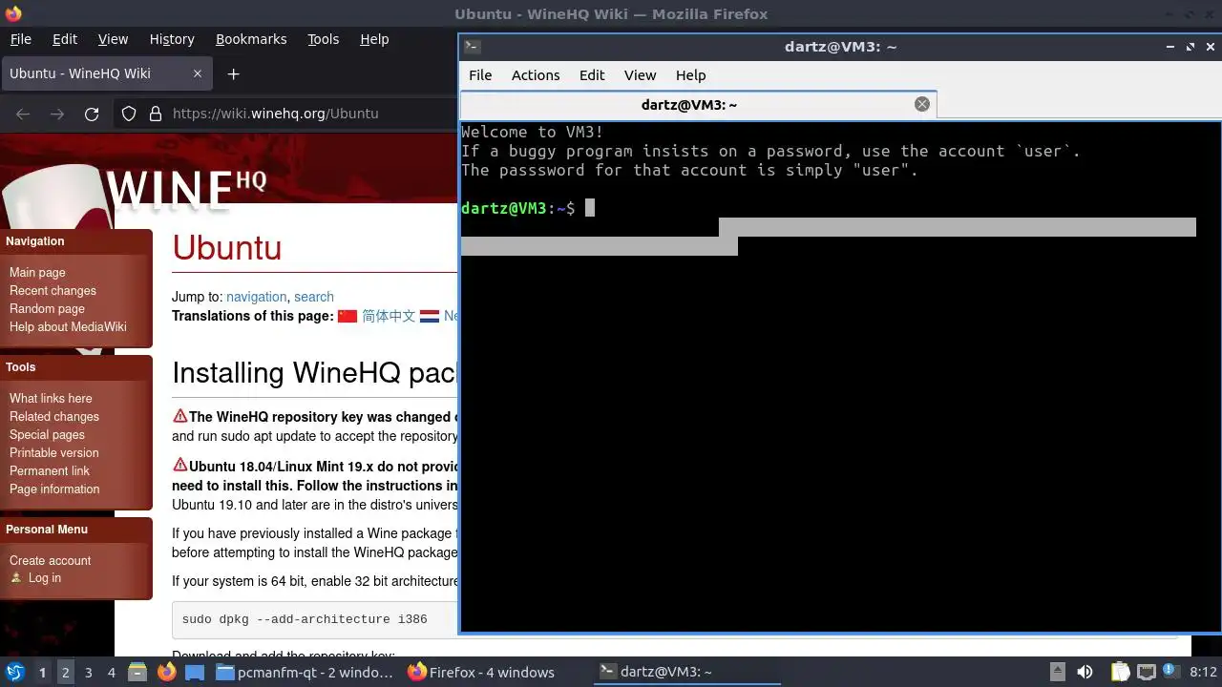1222x687 pixels.
Task: Click the site padlock security icon
Action: pyautogui.click(x=156, y=114)
